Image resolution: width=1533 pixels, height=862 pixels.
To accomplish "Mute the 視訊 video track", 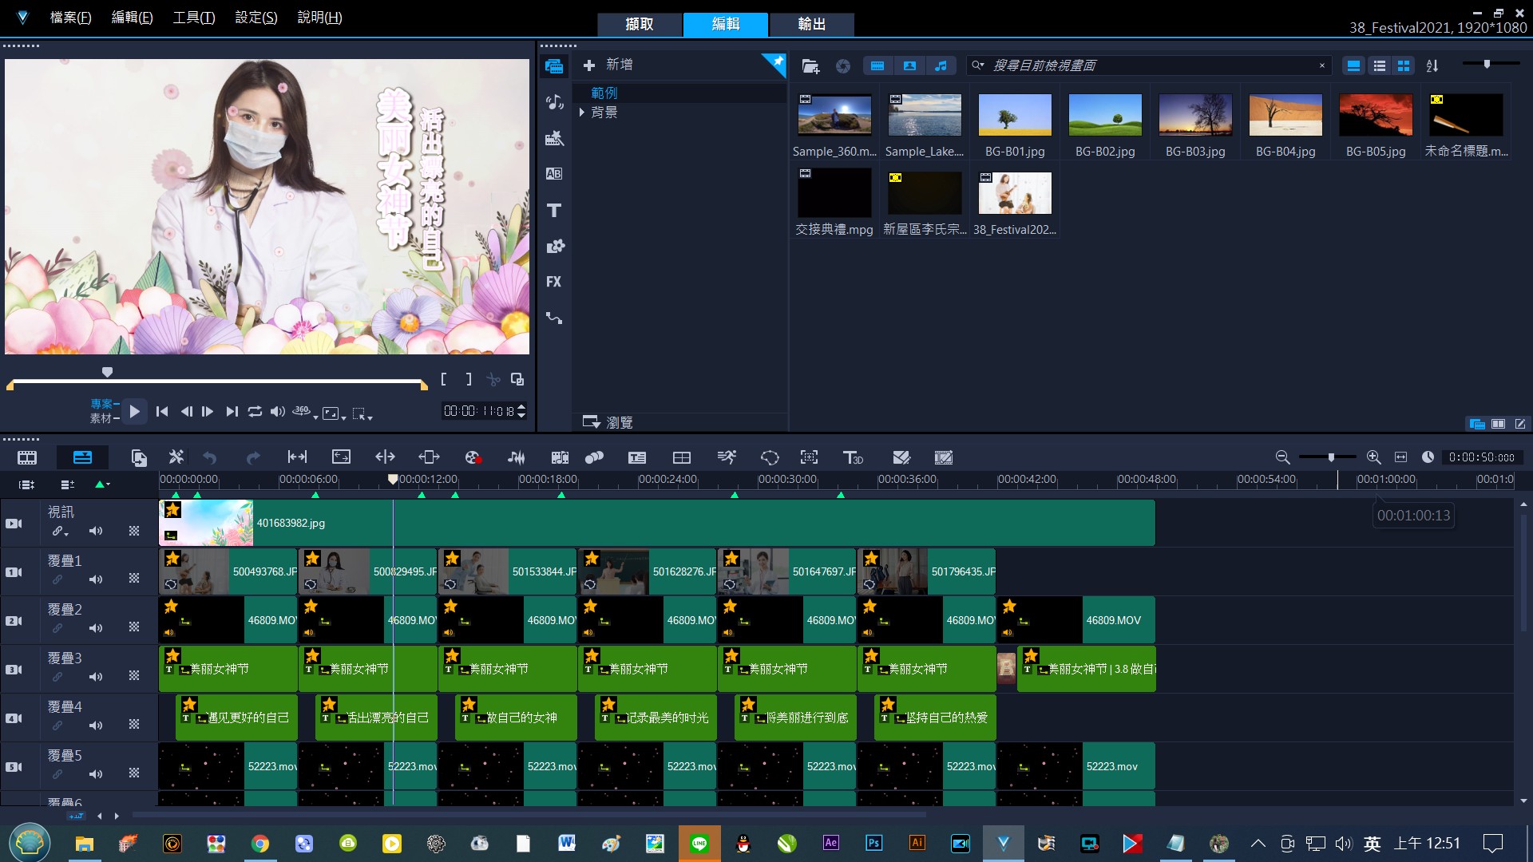I will (x=96, y=531).
